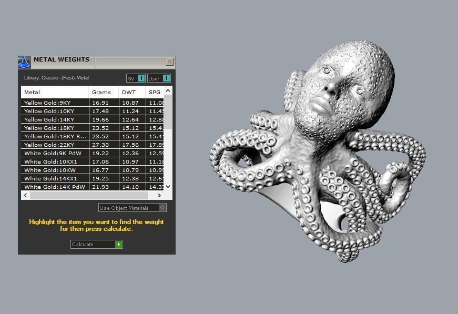
Task: Click the vertical scrollbar thumb
Action: [x=168, y=112]
